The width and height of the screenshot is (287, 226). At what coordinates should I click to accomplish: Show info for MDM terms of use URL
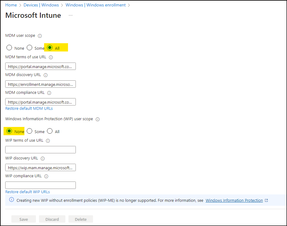coord(51,57)
